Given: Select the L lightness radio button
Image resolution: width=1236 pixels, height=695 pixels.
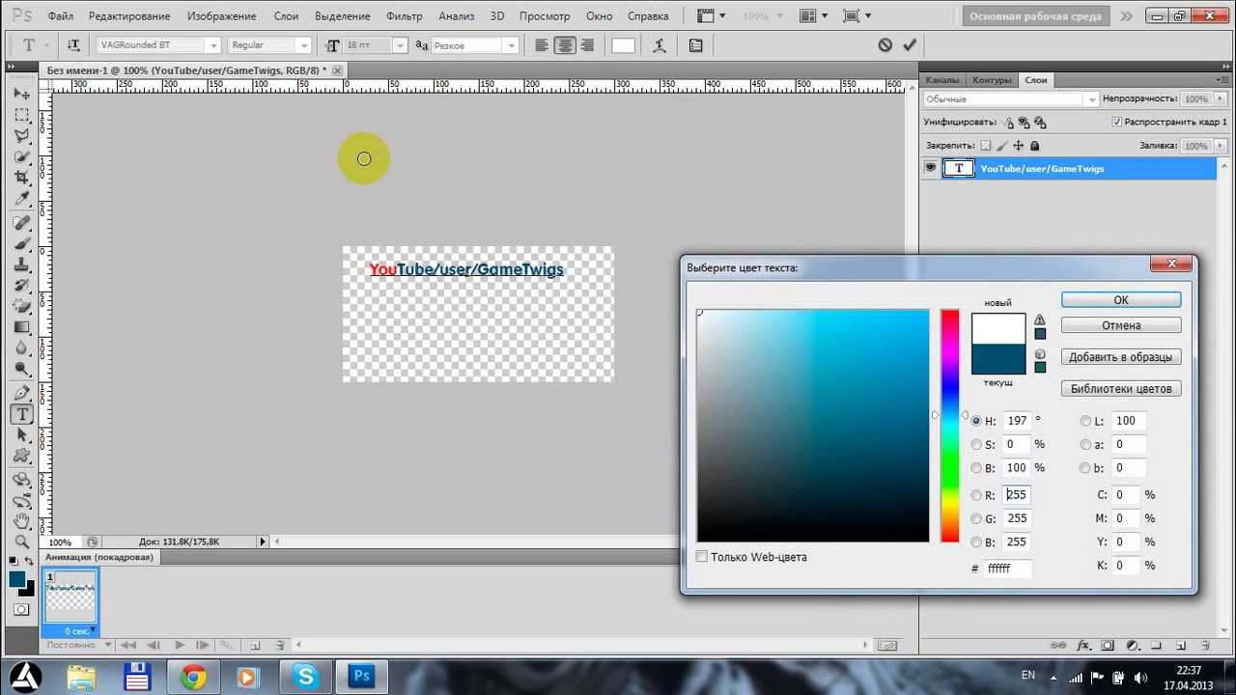Looking at the screenshot, I should pyautogui.click(x=1086, y=421).
